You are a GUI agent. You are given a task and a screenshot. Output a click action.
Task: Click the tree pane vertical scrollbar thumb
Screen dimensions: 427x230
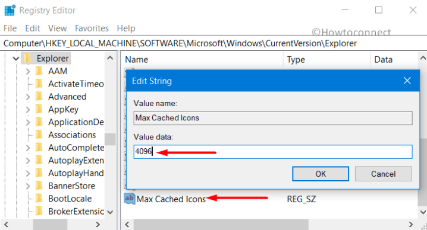pos(110,139)
